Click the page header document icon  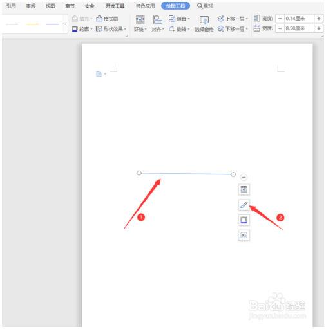pyautogui.click(x=99, y=74)
